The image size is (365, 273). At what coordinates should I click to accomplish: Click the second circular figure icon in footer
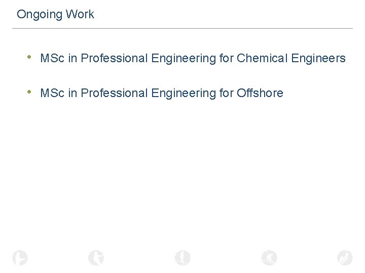click(x=96, y=258)
